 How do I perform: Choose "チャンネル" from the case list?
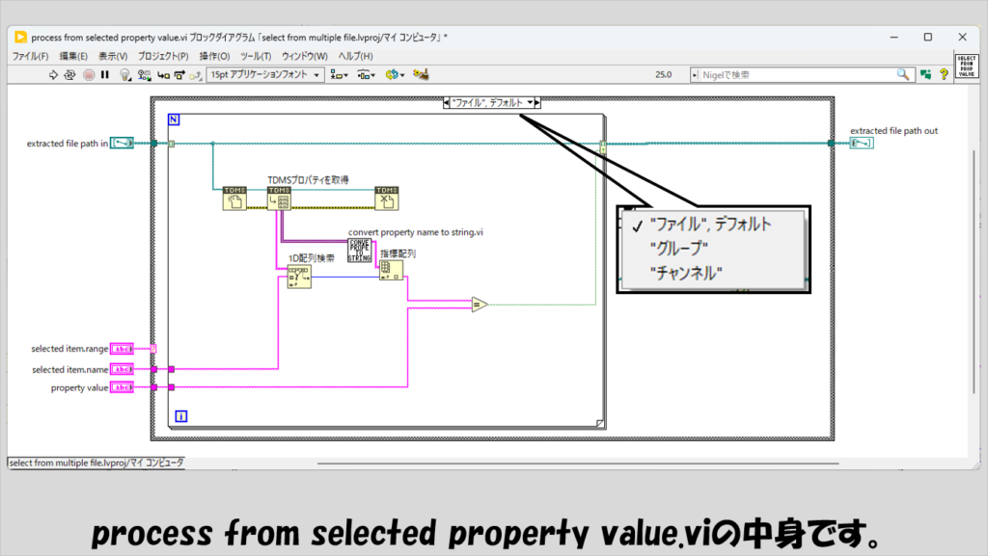click(x=686, y=273)
